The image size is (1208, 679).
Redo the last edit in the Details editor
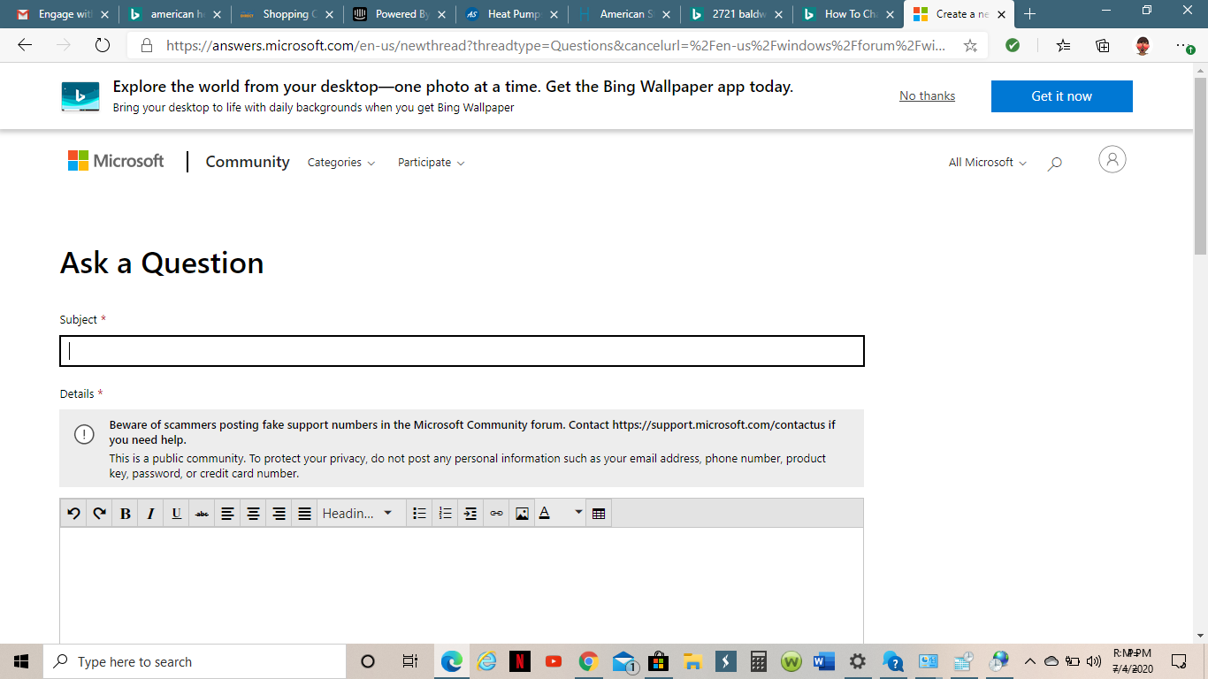tap(99, 514)
